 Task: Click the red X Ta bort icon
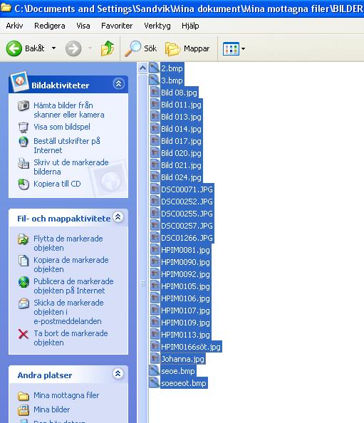[x=24, y=334]
